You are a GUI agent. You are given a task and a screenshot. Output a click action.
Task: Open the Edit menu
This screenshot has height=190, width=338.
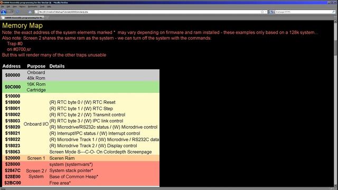[x=8, y=6]
